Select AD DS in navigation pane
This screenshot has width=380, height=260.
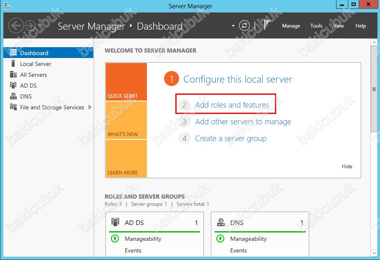(48, 86)
